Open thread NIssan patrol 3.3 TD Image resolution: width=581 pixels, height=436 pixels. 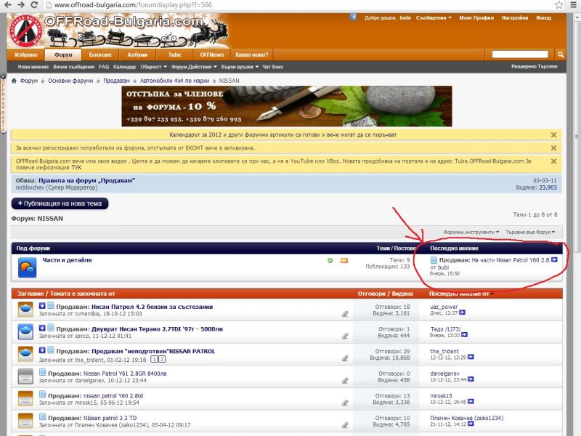110,418
